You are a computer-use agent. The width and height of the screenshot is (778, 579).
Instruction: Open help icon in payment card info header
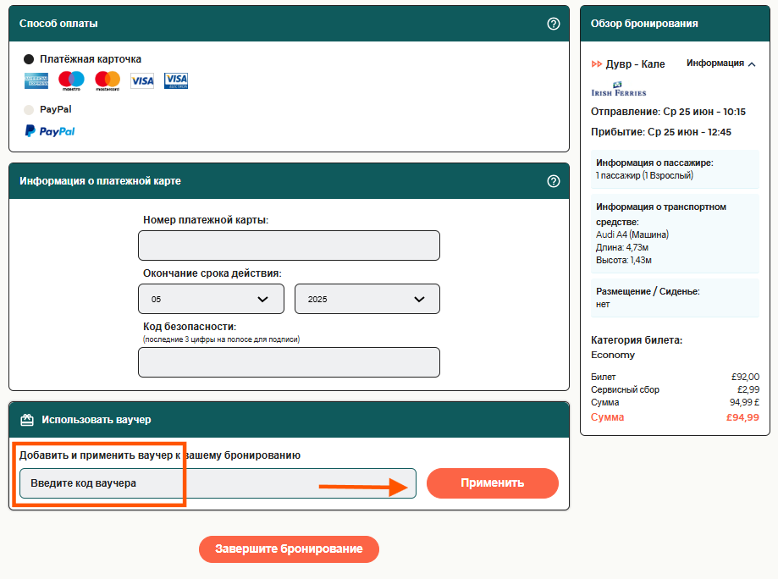[x=554, y=181]
